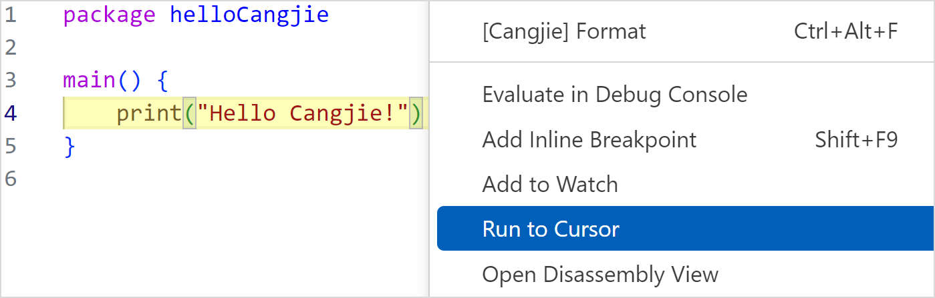Click the "Hello Cangjie!" string literal
Viewport: 935px width, 298px height.
302,114
